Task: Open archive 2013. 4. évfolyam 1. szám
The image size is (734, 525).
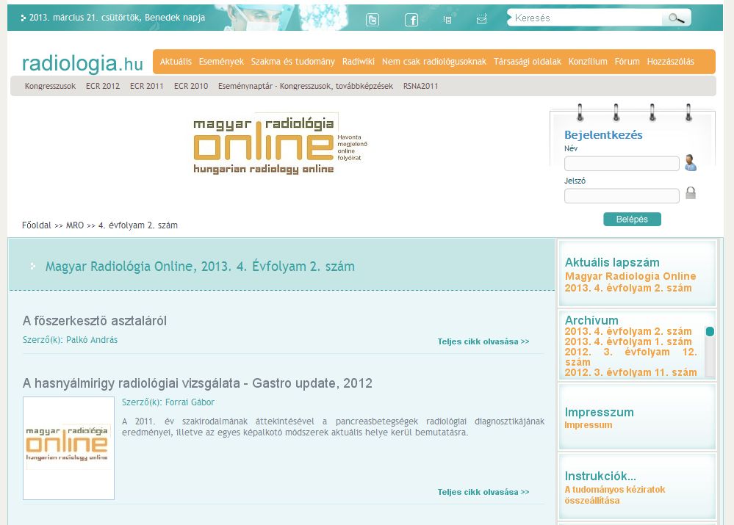Action: [627, 341]
